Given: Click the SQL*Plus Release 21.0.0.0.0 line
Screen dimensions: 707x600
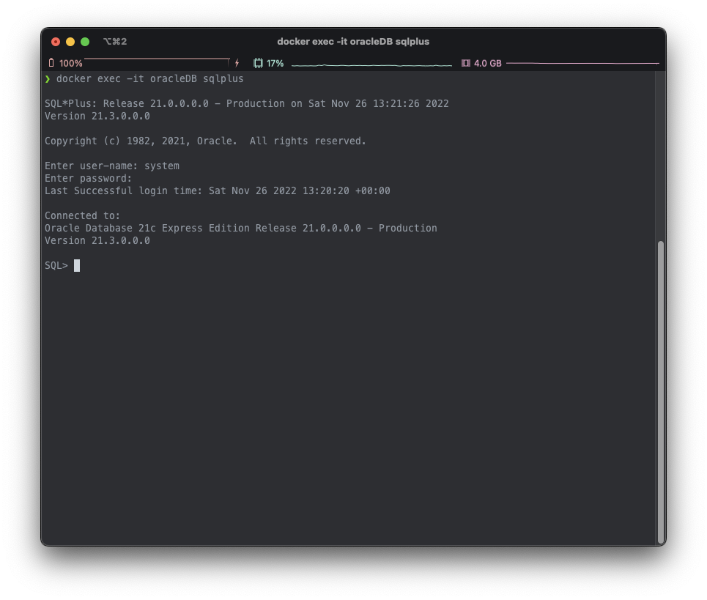Looking at the screenshot, I should click(247, 104).
